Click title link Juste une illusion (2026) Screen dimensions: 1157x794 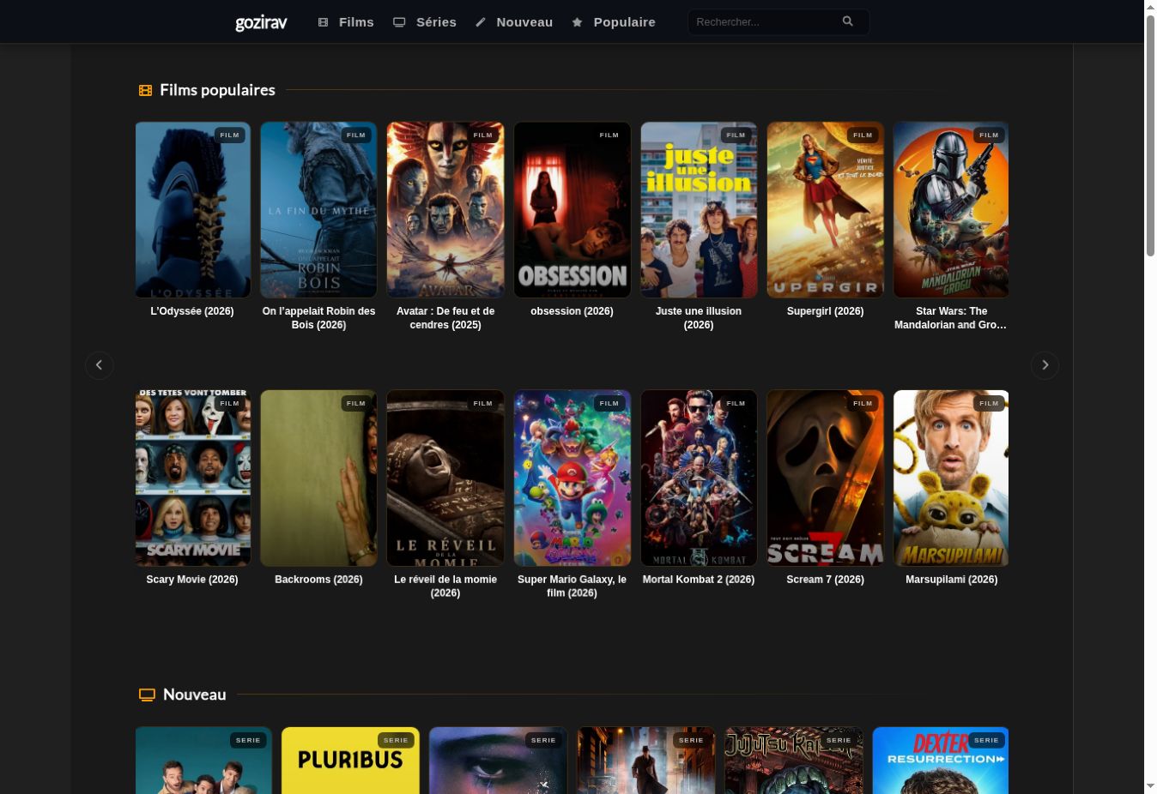pos(699,318)
